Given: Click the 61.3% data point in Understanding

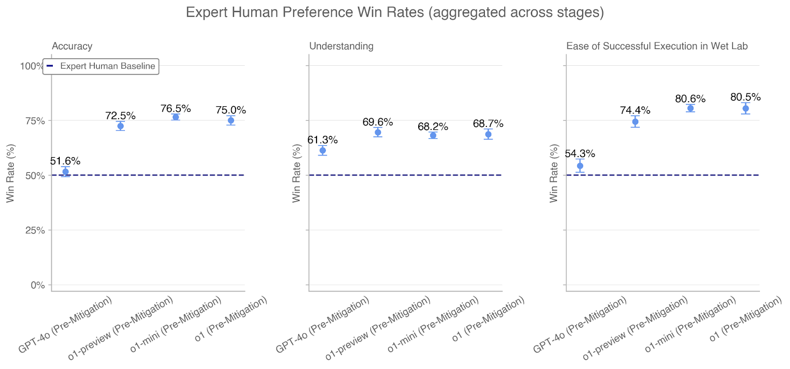Looking at the screenshot, I should [322, 150].
